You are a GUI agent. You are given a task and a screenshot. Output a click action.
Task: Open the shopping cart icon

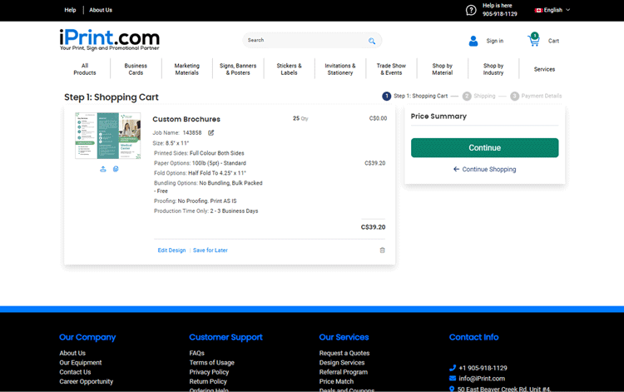point(533,40)
